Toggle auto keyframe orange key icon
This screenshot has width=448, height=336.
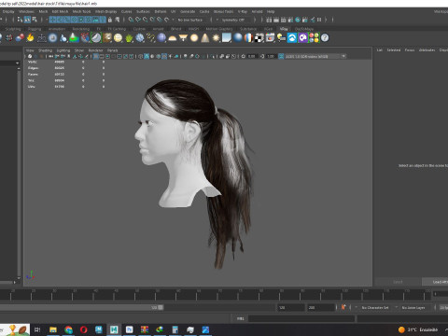point(343,307)
